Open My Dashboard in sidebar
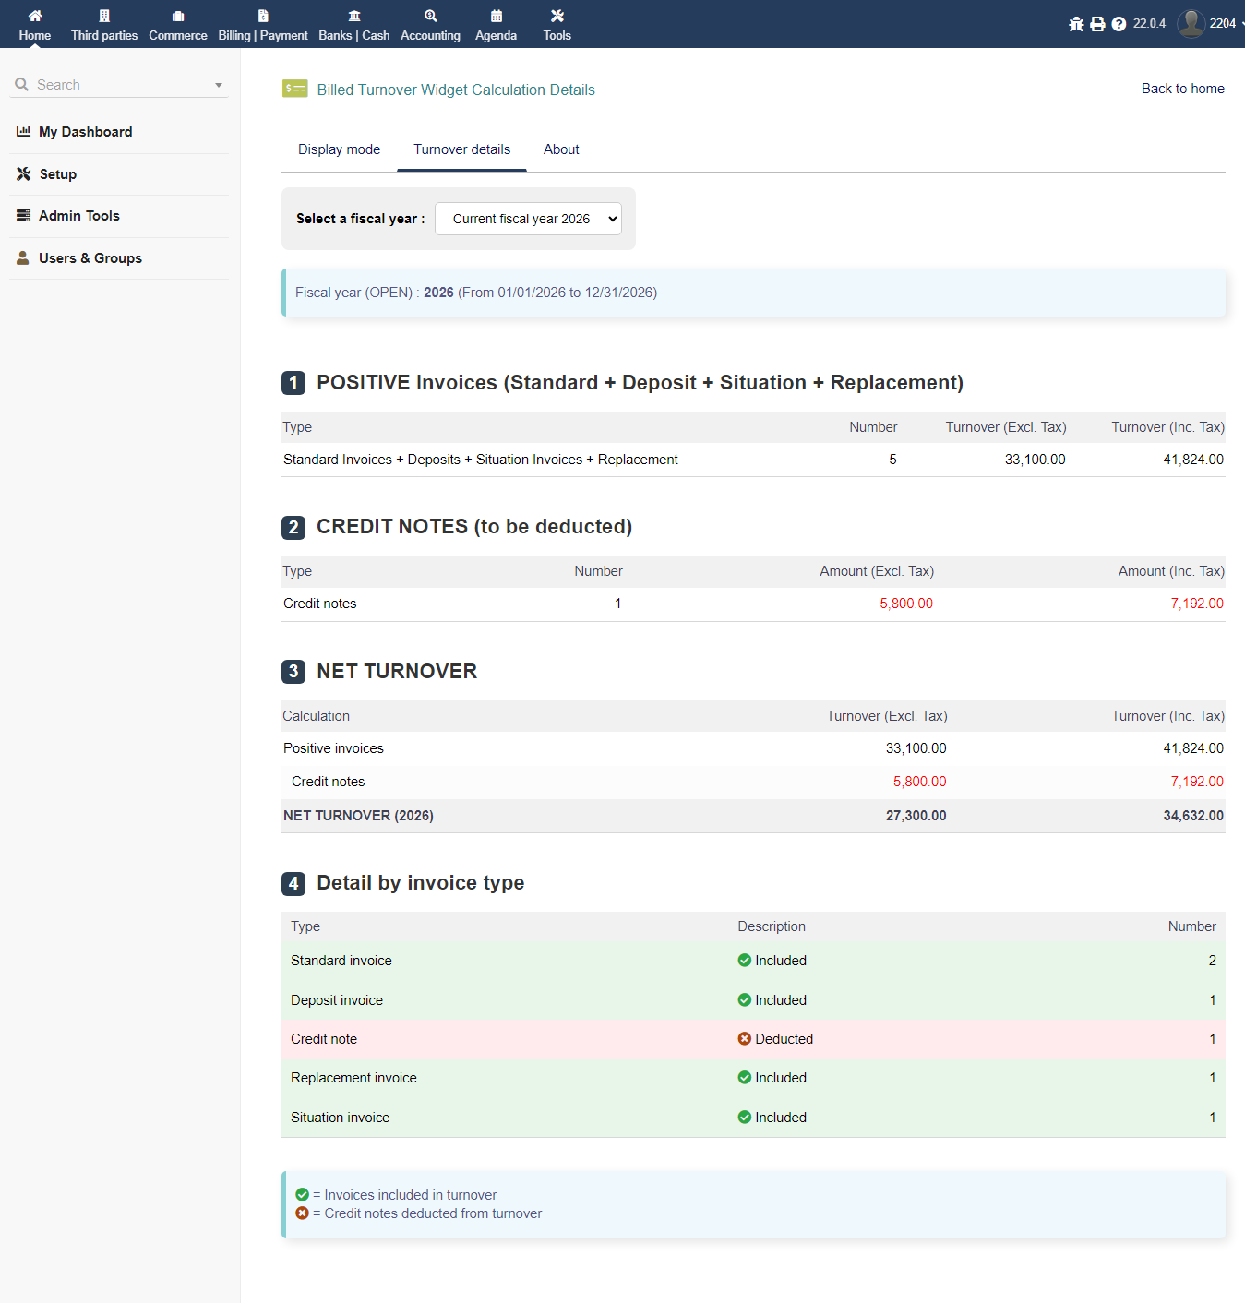This screenshot has height=1303, width=1245. coord(85,132)
